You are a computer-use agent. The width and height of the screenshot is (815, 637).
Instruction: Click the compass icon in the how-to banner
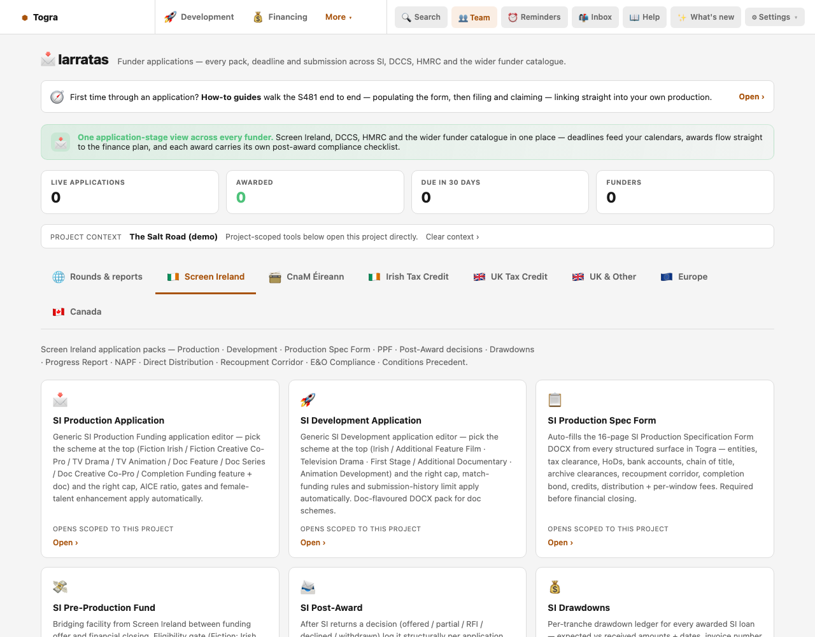[x=57, y=97]
